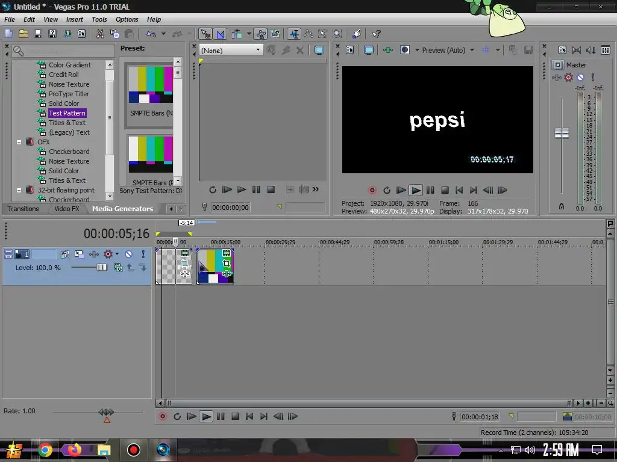
Task: Click the Cut scissors icon
Action: 101,34
